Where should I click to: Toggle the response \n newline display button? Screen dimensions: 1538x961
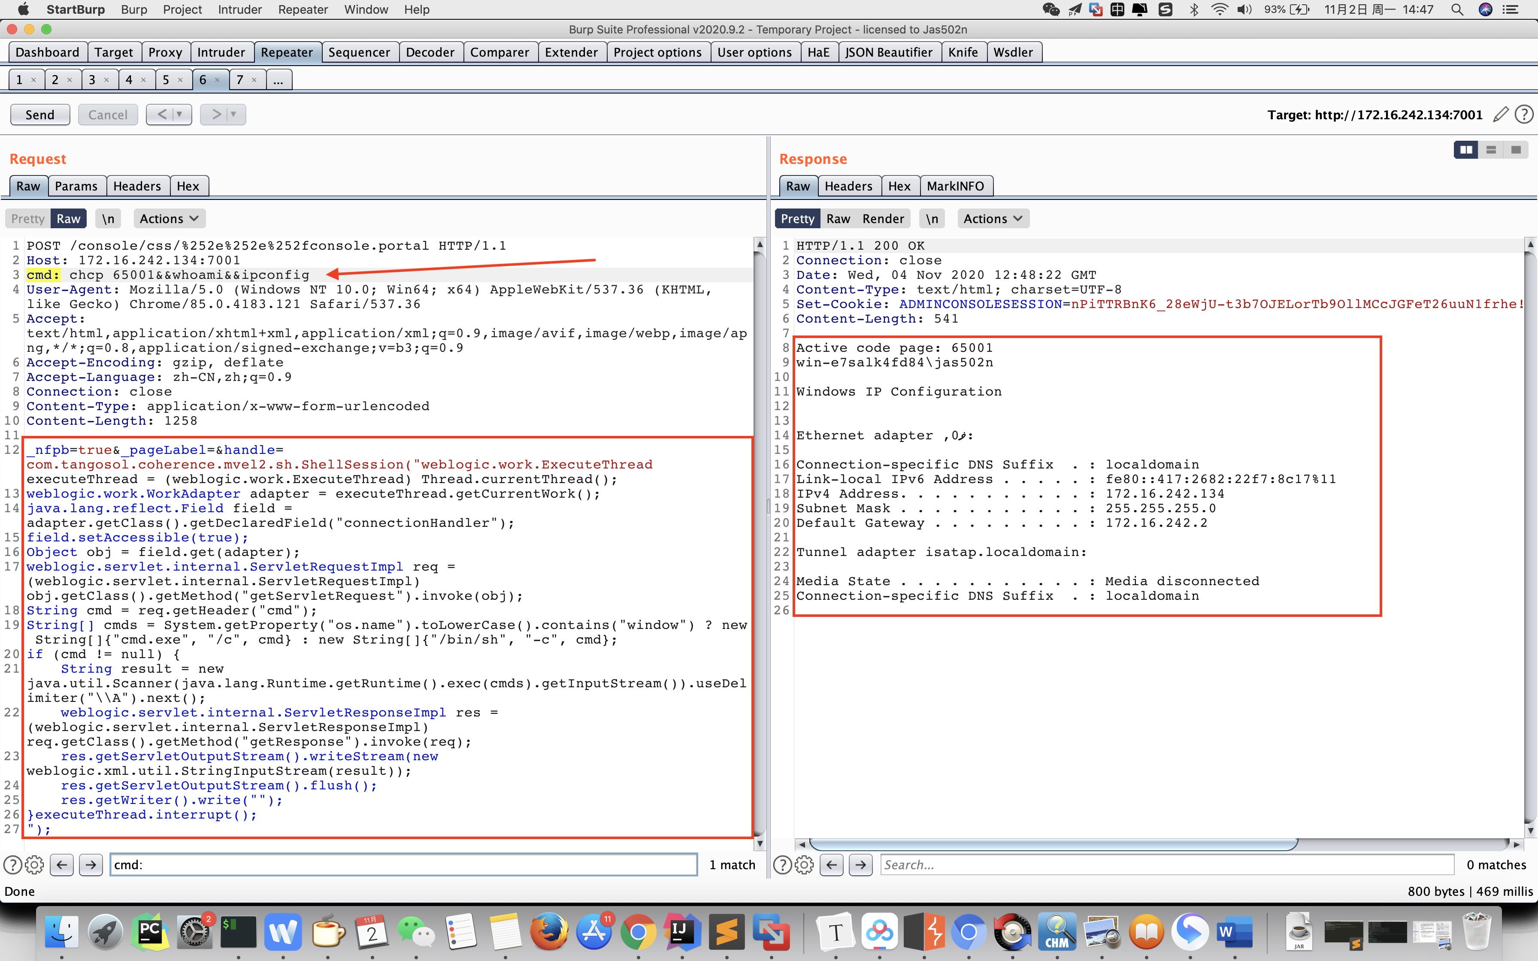point(932,219)
